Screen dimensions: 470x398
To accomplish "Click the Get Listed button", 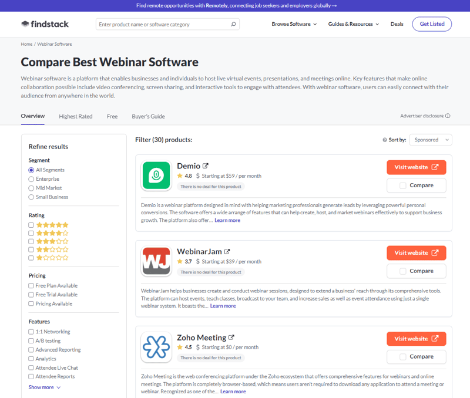I will click(432, 24).
